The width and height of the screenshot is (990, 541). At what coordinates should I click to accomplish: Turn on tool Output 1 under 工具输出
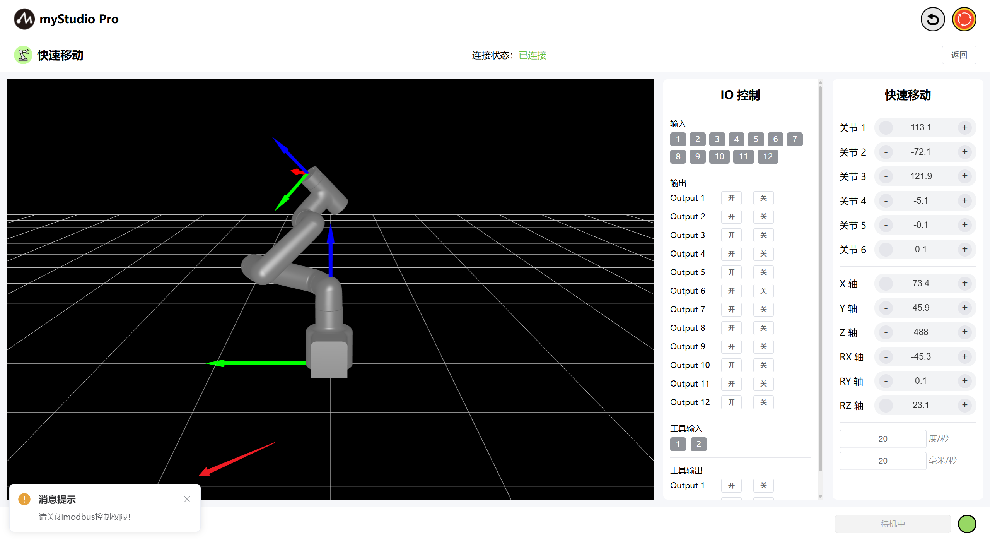pos(731,486)
